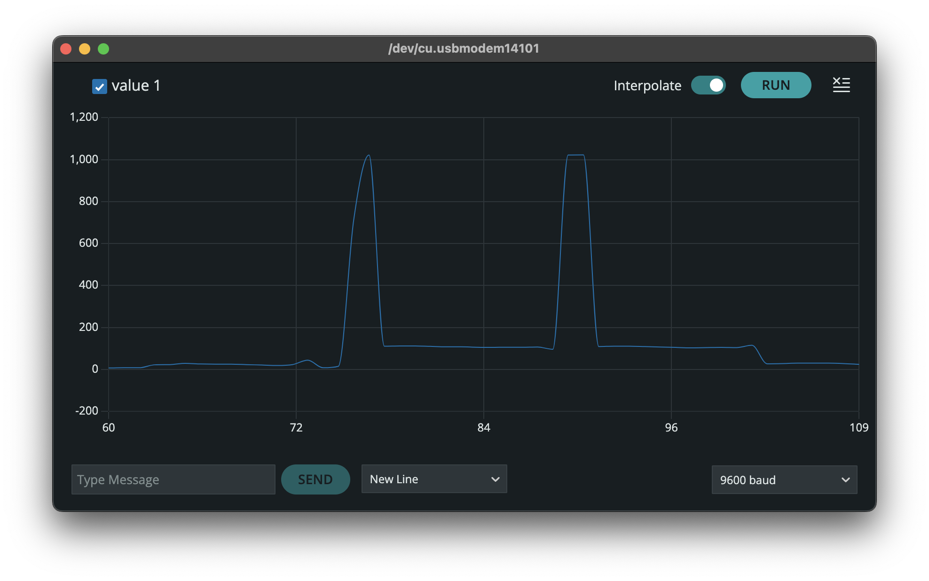Click the SEND button
The width and height of the screenshot is (929, 581).
coord(315,479)
